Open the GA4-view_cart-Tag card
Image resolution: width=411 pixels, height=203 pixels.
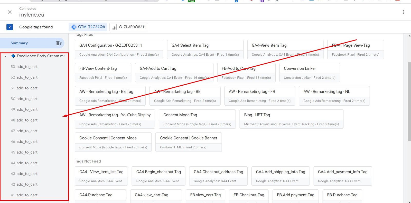[156, 196]
